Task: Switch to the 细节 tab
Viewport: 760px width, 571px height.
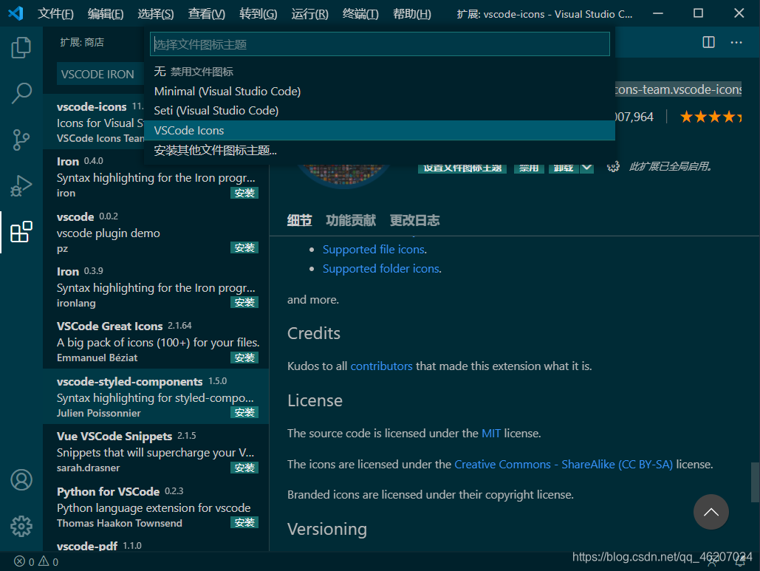Action: [x=299, y=221]
